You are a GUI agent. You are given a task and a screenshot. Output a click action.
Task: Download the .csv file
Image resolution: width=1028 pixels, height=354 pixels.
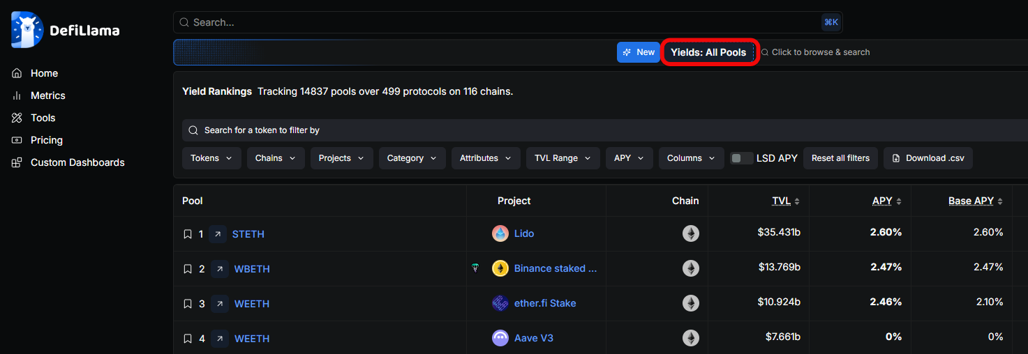(928, 158)
